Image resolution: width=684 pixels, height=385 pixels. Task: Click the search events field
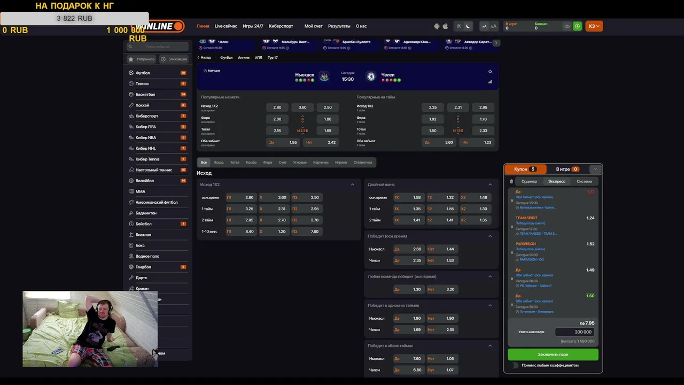[x=158, y=47]
